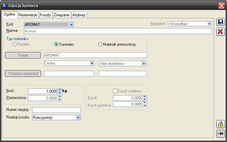This screenshot has height=142, width=227.
Task: Click the Towar button
Action: pyautogui.click(x=23, y=55)
